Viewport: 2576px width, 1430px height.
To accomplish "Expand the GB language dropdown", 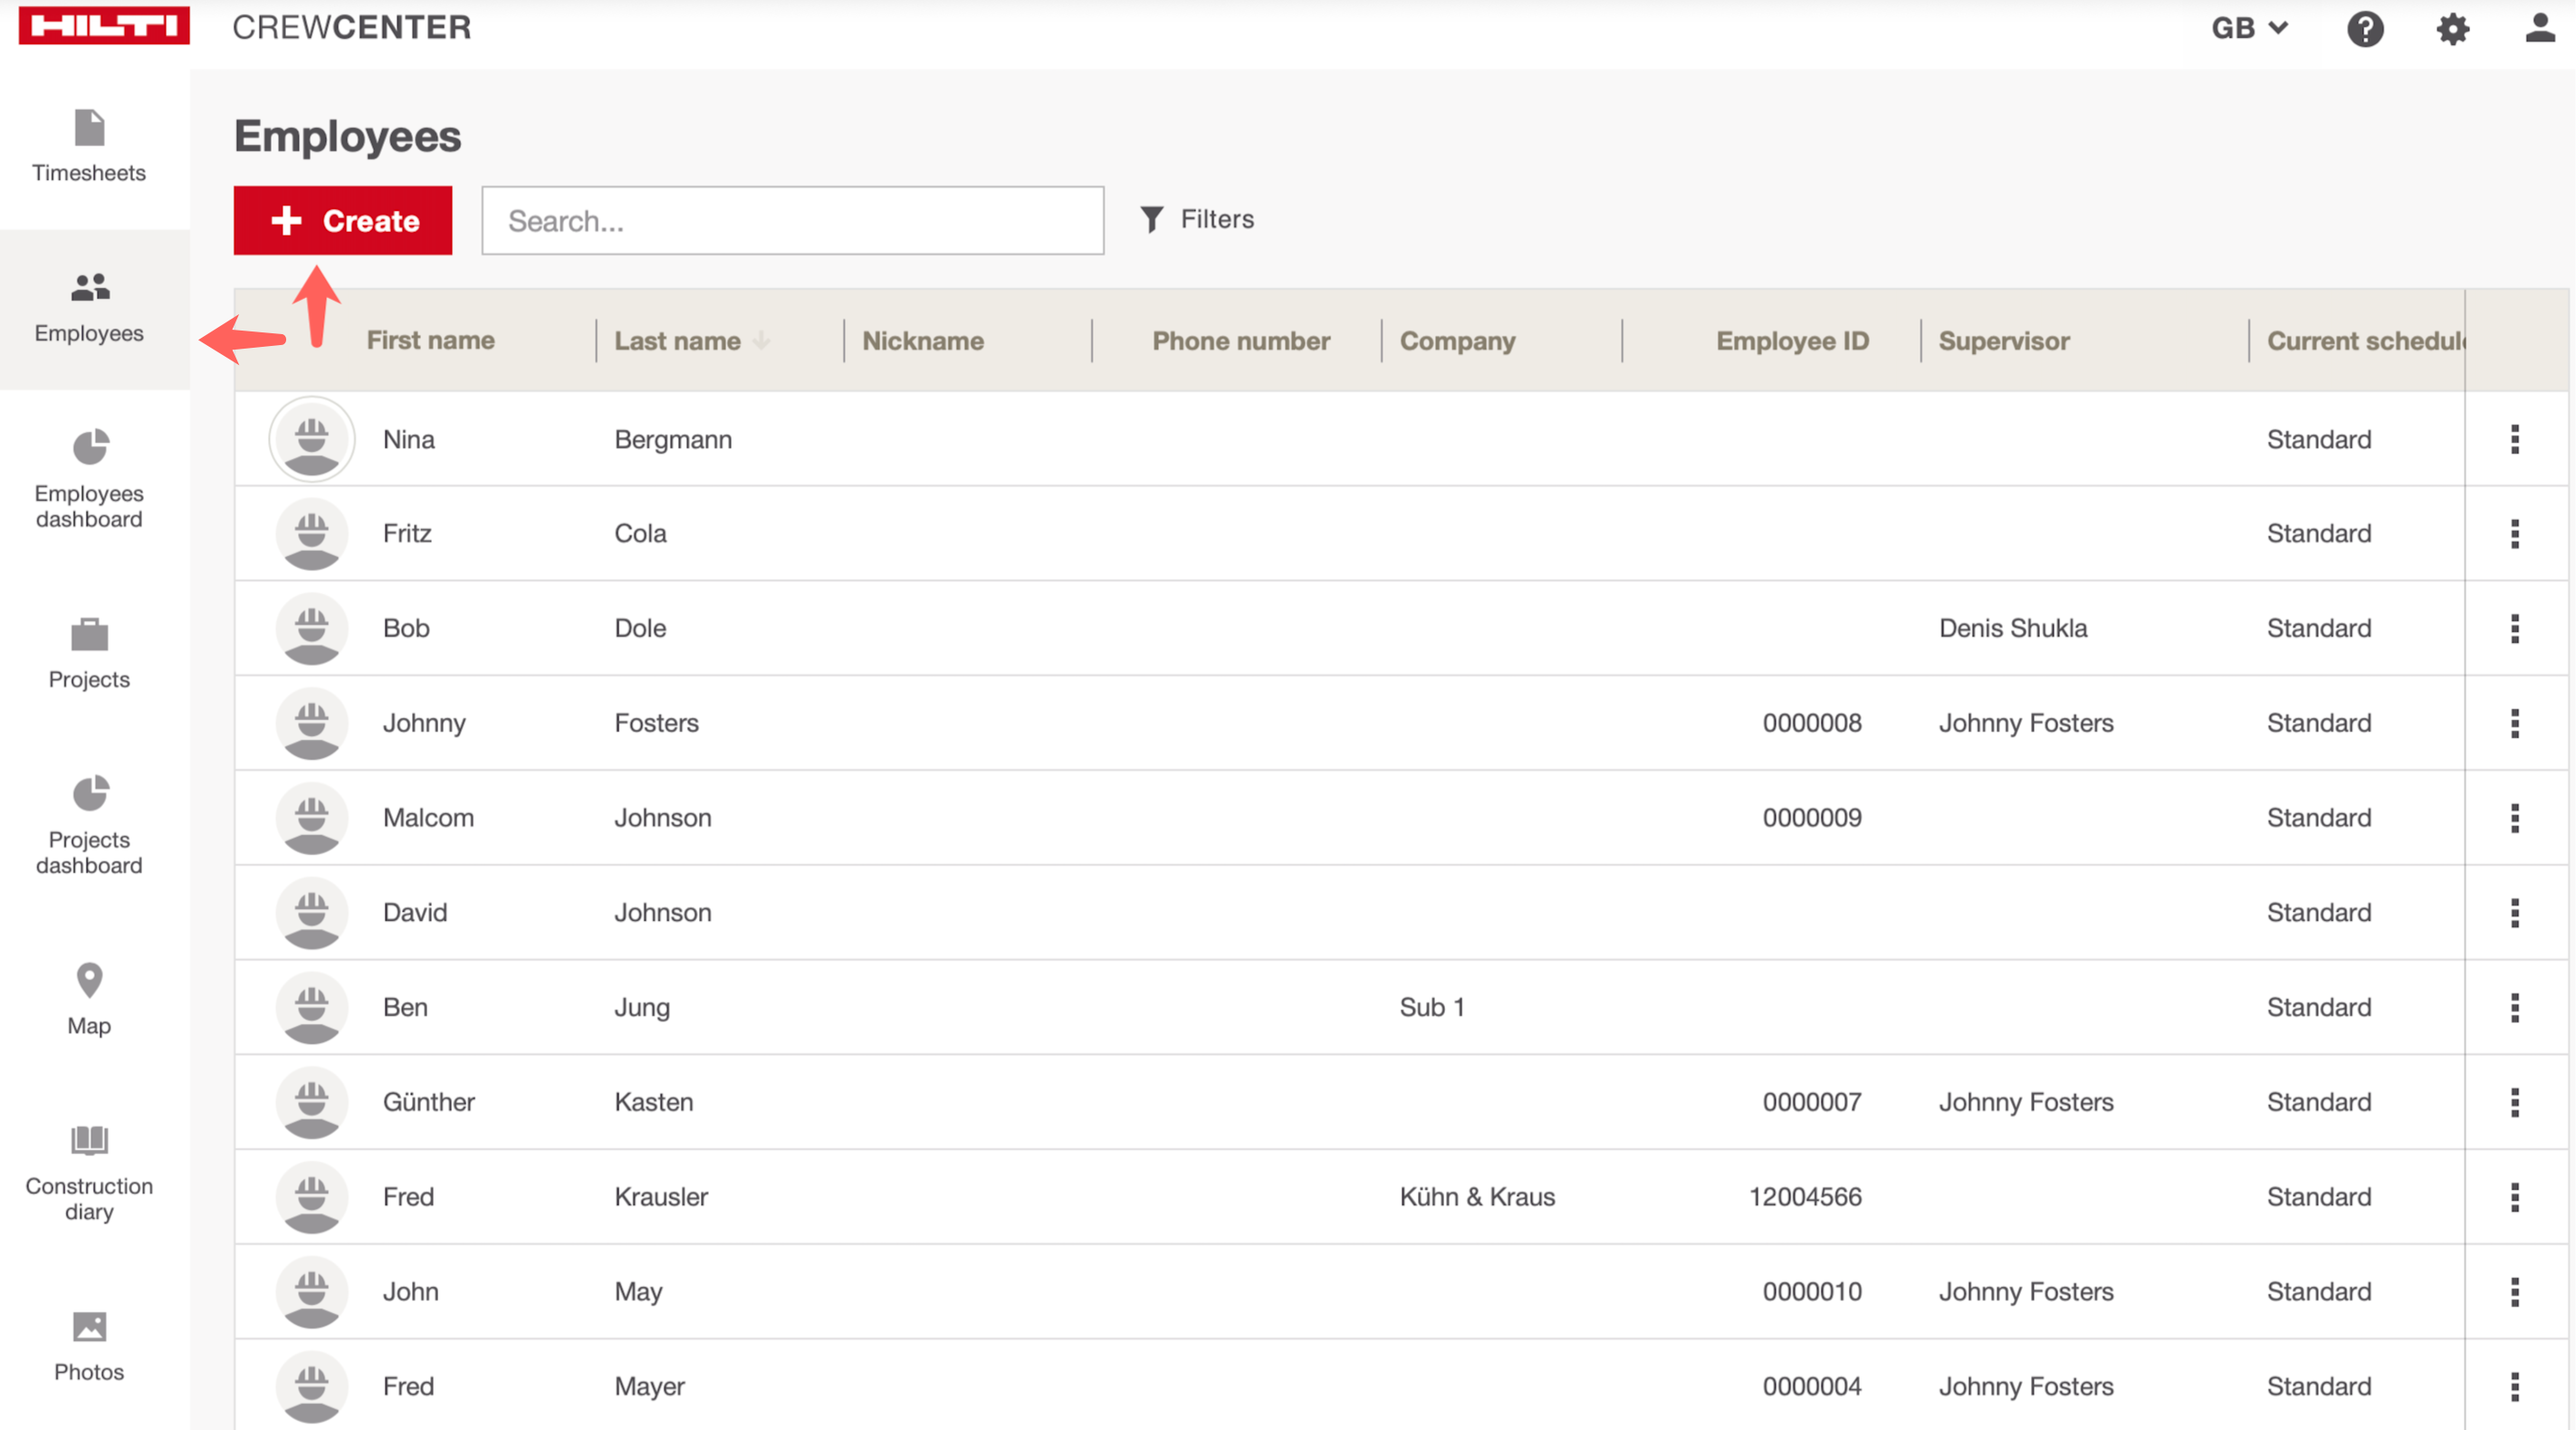I will (x=2249, y=28).
